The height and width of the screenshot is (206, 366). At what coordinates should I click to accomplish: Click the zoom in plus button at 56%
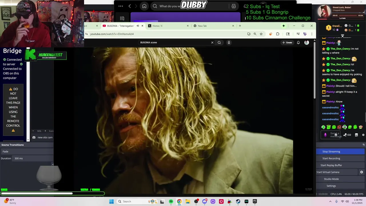tap(45, 131)
